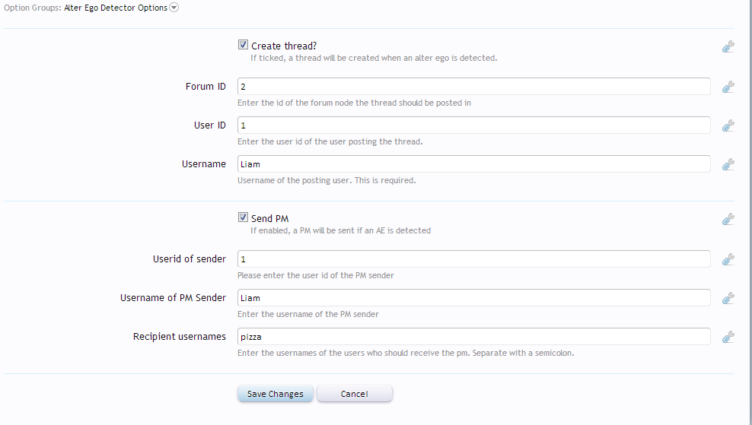Click the Recipient usernames field containing pizza
The width and height of the screenshot is (752, 425).
tap(473, 337)
